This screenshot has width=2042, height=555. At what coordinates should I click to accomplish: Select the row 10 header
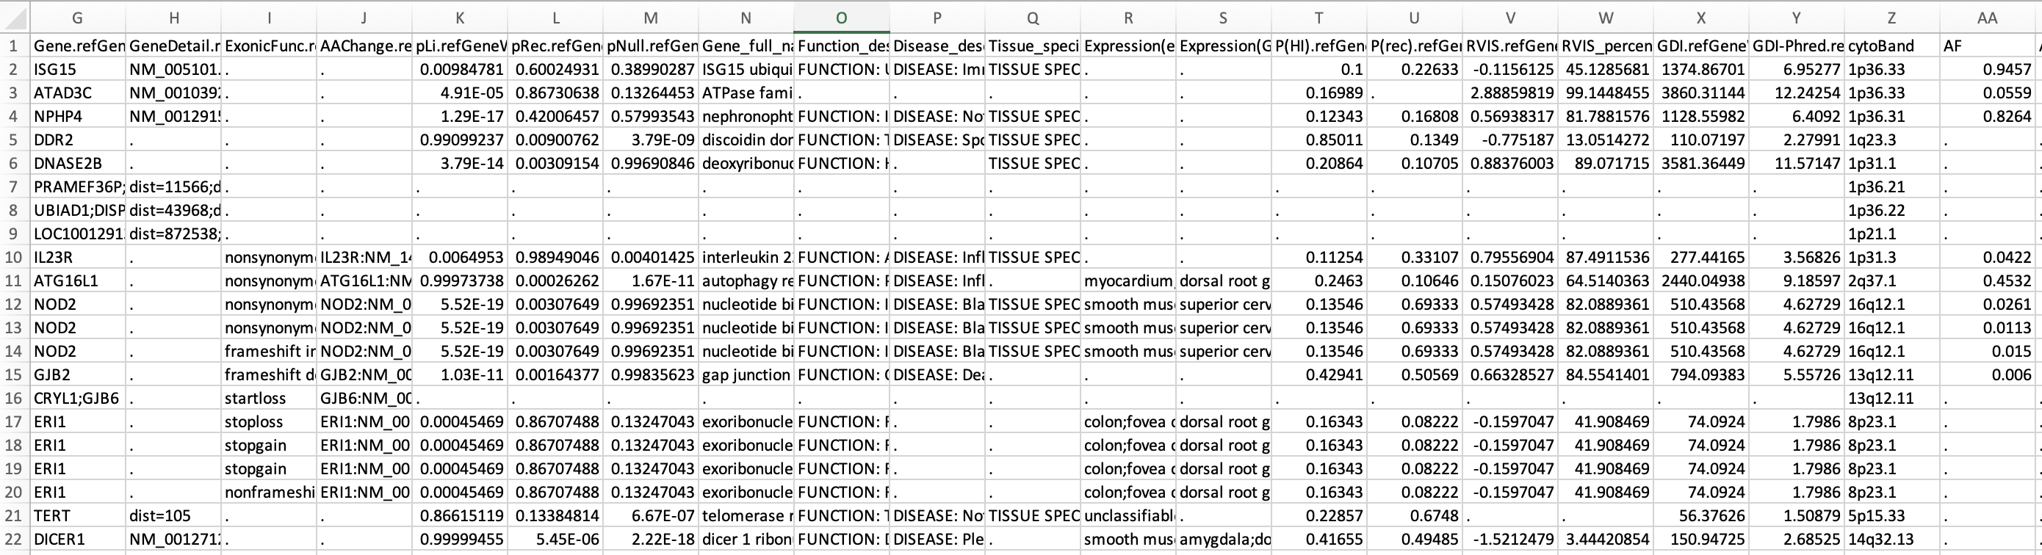tap(14, 257)
